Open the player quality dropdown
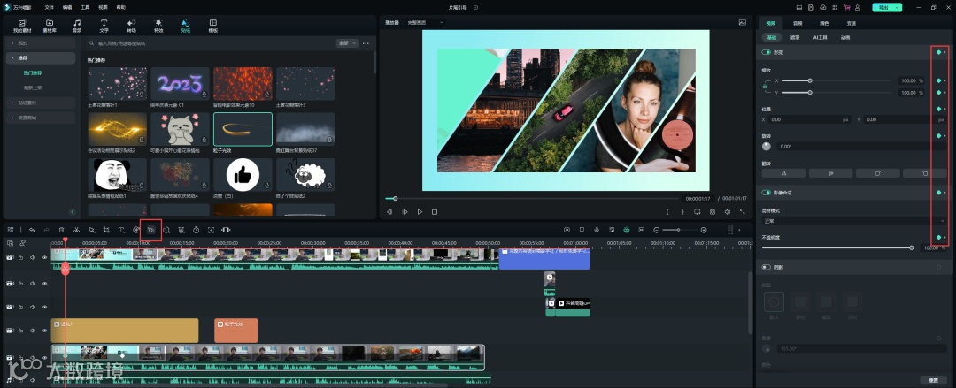 [426, 22]
